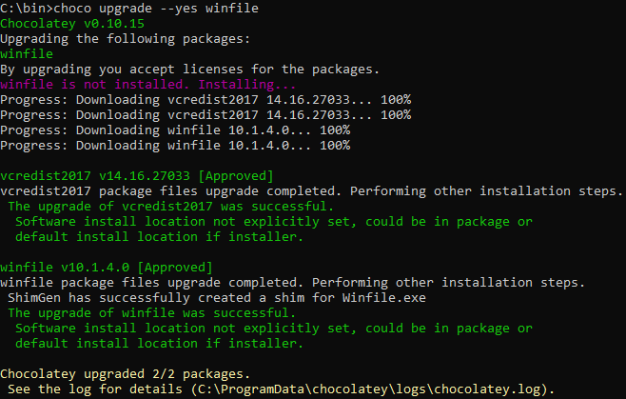Screen dimensions: 626x399
Task: Click 'vcredist2017 v14.16.27033 [Approved]' line
Action: 137,176
